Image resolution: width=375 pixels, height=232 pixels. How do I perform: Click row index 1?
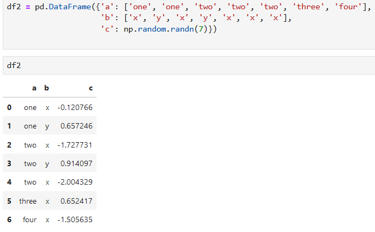point(9,126)
